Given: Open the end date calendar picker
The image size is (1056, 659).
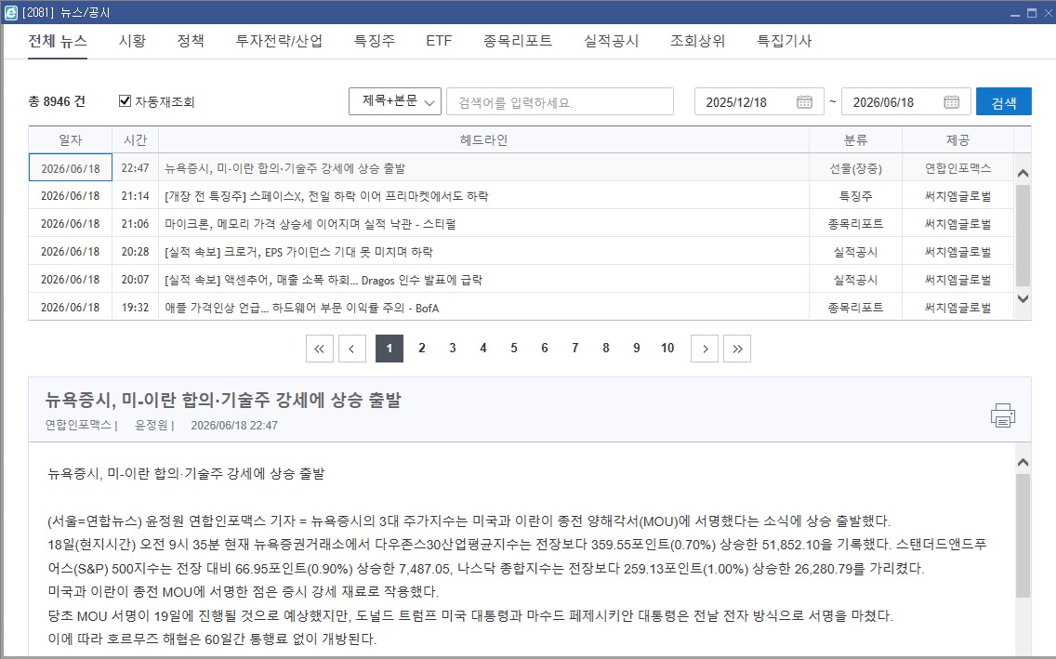Looking at the screenshot, I should (951, 101).
